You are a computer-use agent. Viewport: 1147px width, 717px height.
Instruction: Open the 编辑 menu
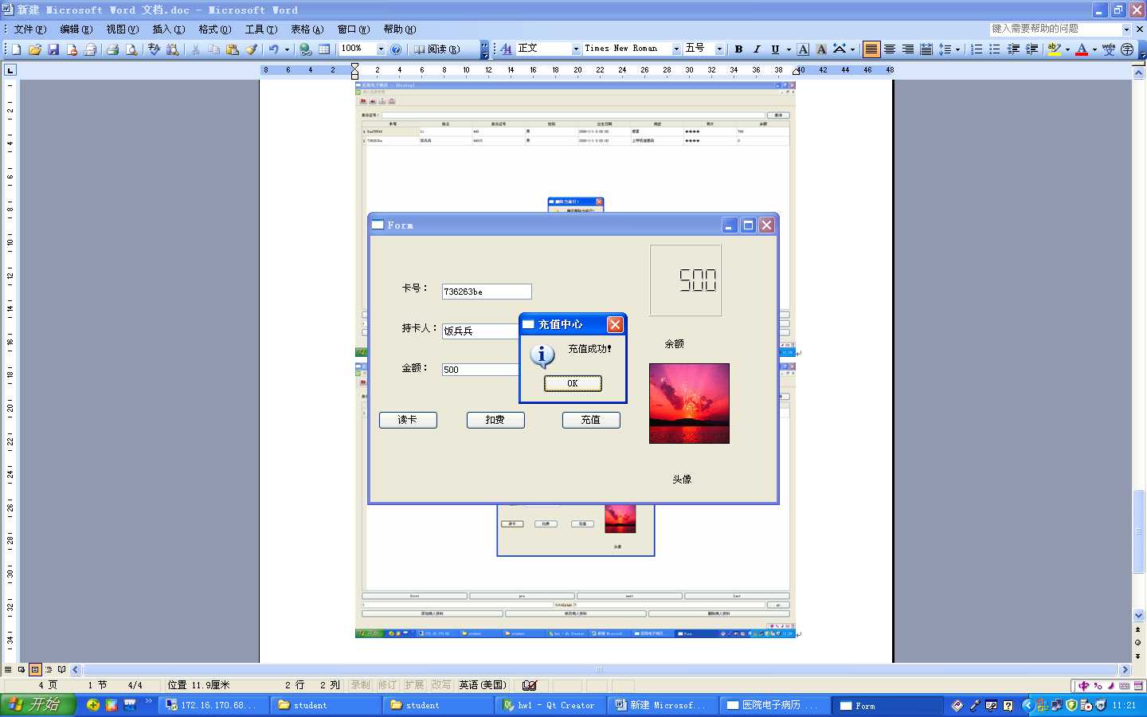coord(76,29)
